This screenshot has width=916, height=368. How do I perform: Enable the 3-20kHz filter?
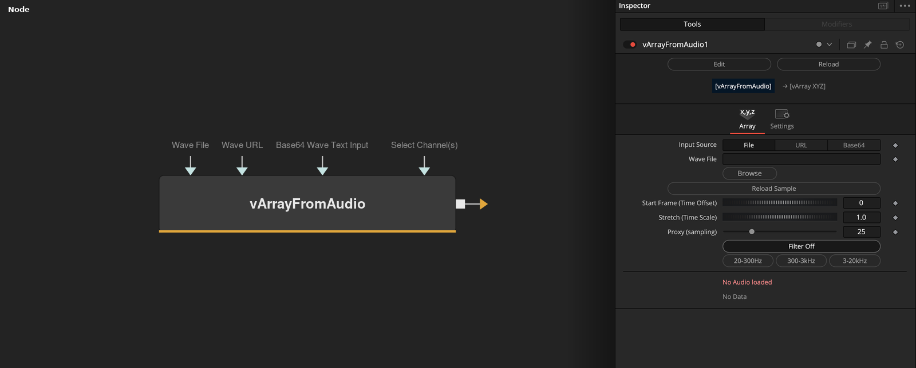(x=855, y=261)
